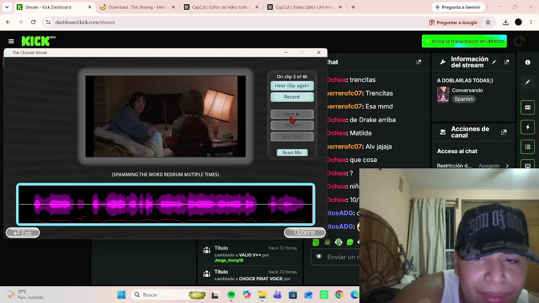Close the Stream - Kick Dashboard tab
This screenshot has height=303, width=539.
(90, 7)
